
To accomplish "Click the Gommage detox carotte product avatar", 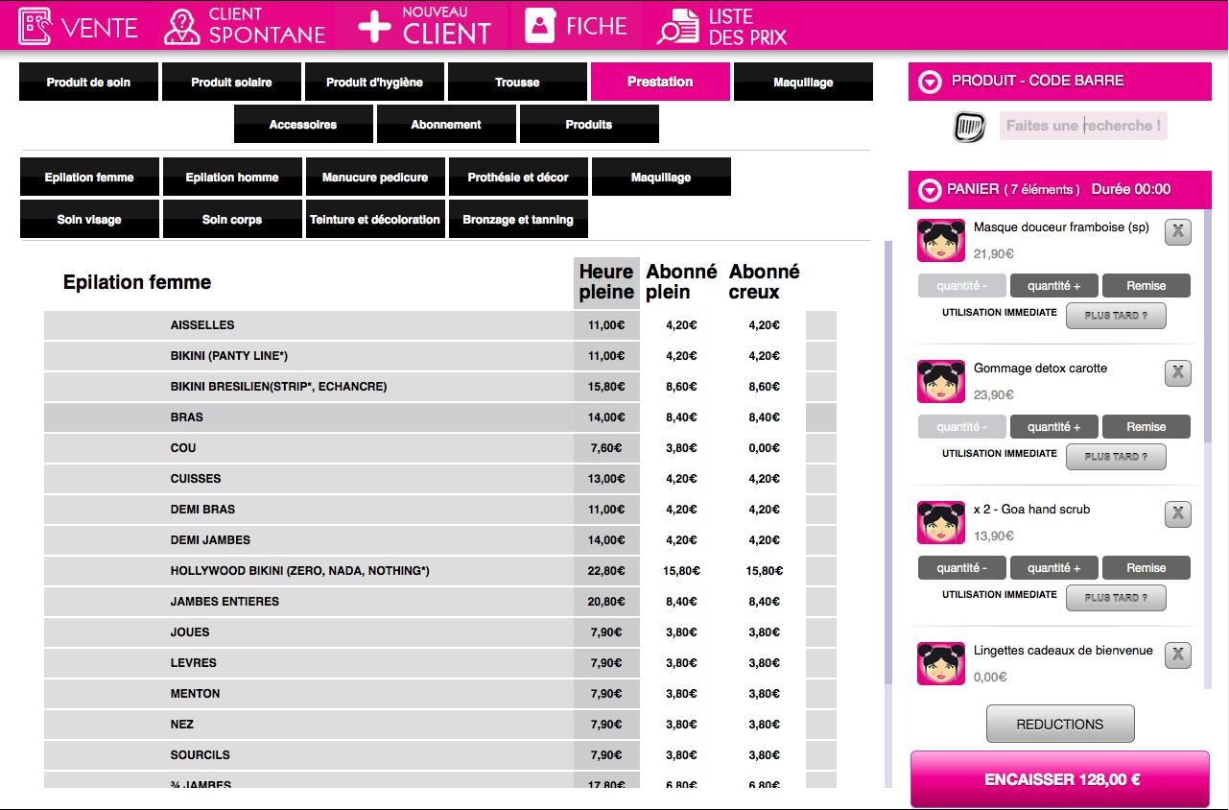I will [x=941, y=381].
